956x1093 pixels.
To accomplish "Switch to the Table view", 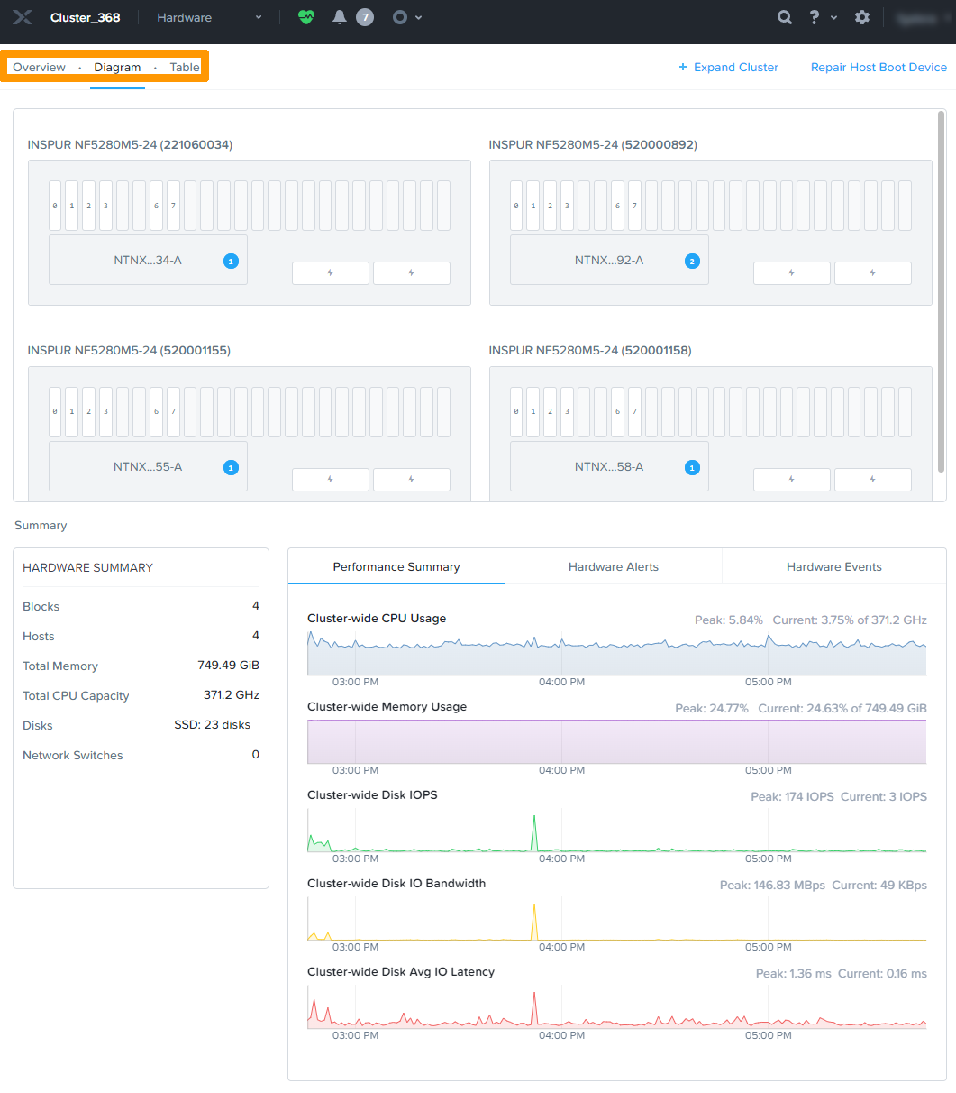I will (x=185, y=68).
